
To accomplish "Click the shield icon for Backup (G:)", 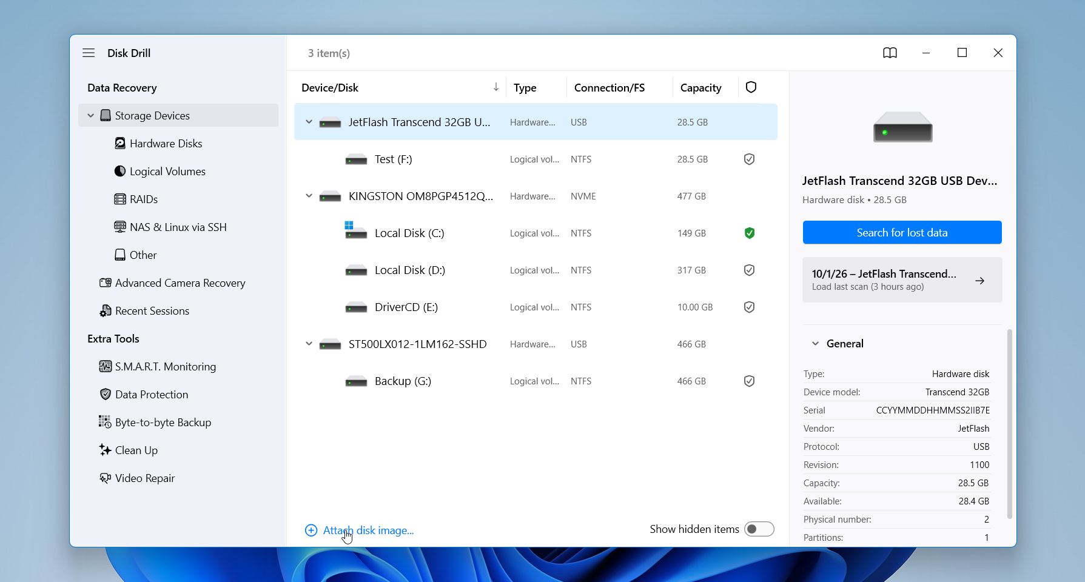I will [x=750, y=381].
